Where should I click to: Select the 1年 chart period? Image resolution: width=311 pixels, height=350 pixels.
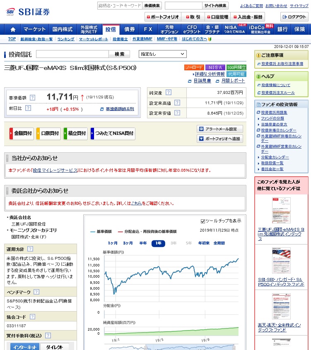tap(159, 243)
